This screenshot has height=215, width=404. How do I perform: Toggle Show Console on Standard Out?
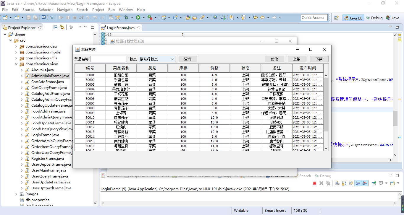tap(358, 183)
